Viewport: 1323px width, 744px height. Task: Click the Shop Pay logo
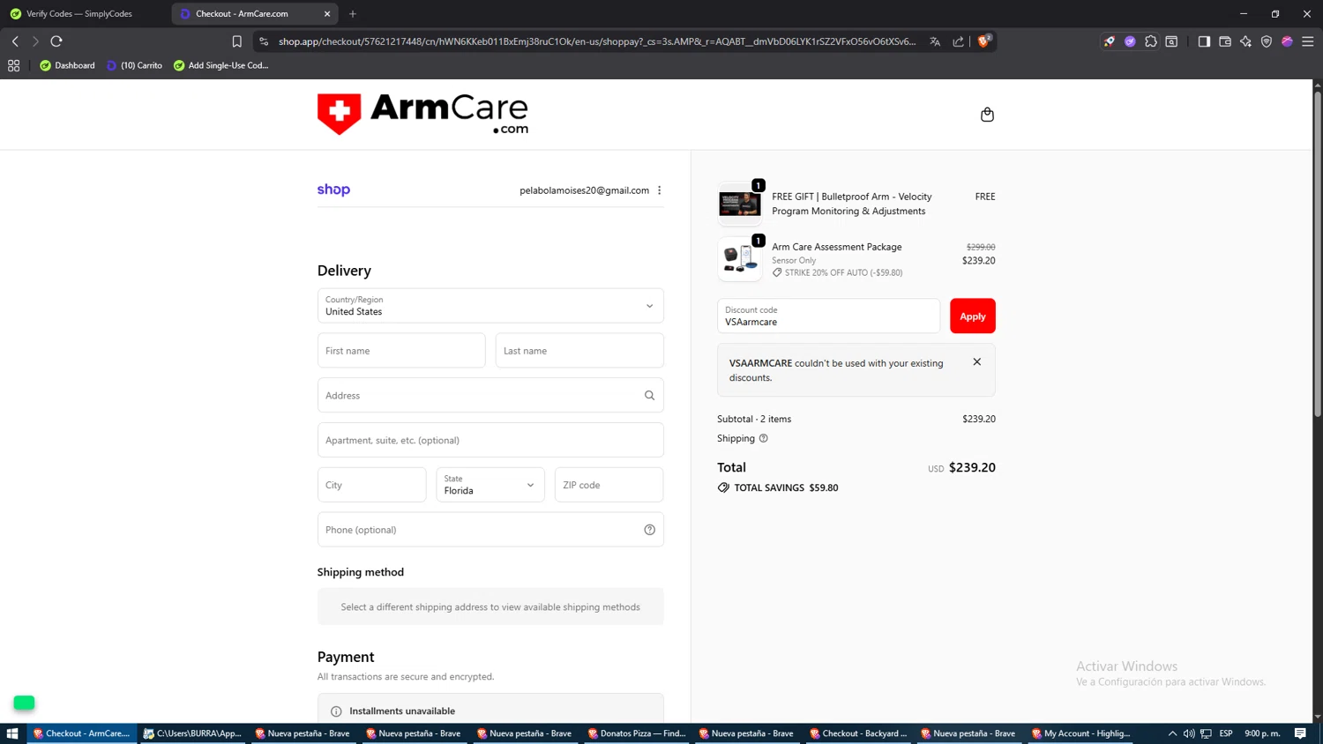click(x=333, y=190)
